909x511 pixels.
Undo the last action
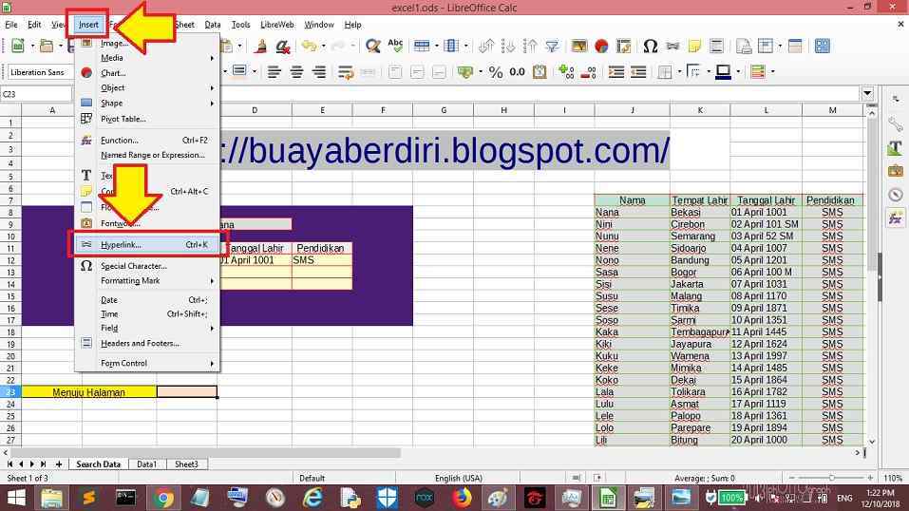(309, 46)
